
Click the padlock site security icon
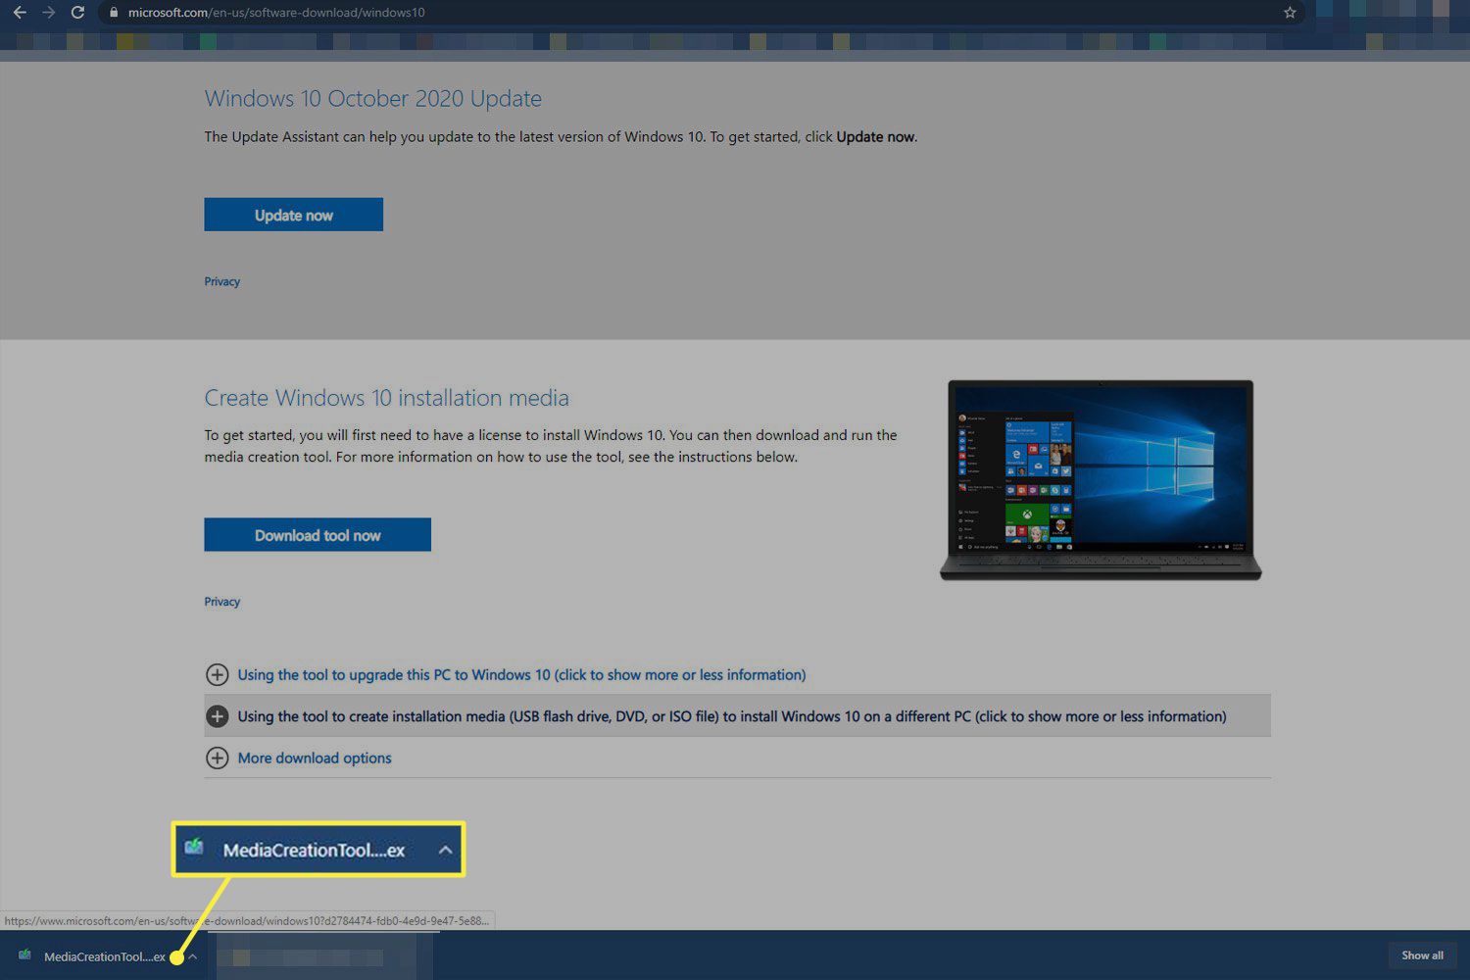(114, 13)
